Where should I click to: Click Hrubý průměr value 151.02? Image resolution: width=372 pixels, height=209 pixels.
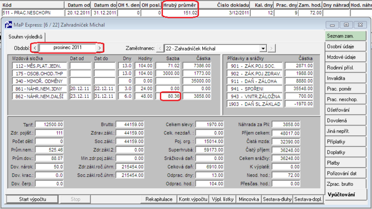(180, 13)
